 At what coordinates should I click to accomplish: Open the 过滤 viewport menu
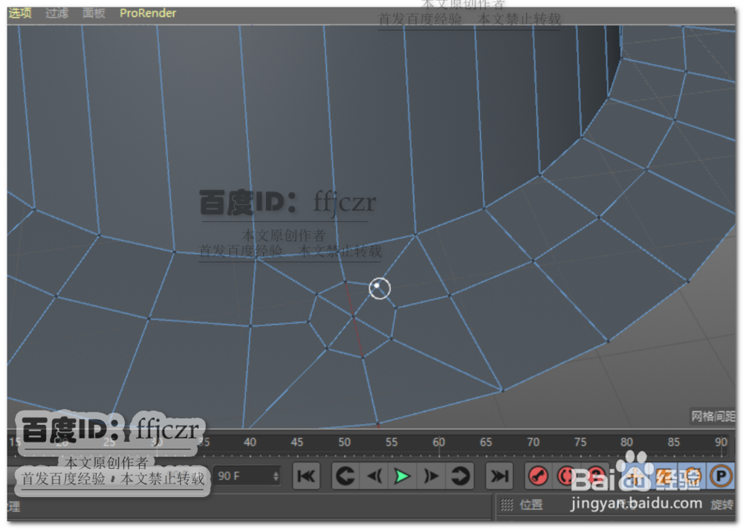(x=57, y=13)
